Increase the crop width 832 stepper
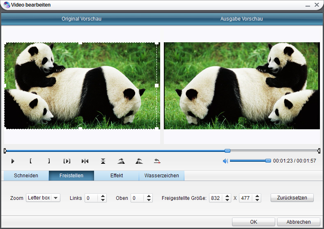Screen dimensions: 324x229 click(x=227, y=196)
